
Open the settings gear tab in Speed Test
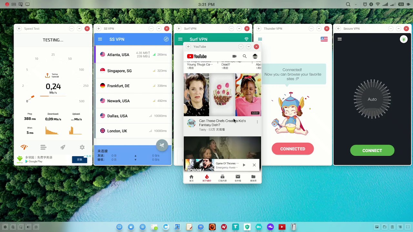[82, 147]
